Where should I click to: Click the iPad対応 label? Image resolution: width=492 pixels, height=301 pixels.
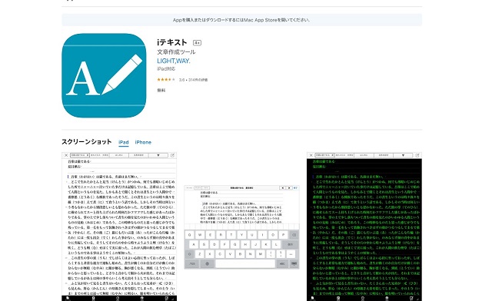pos(166,68)
